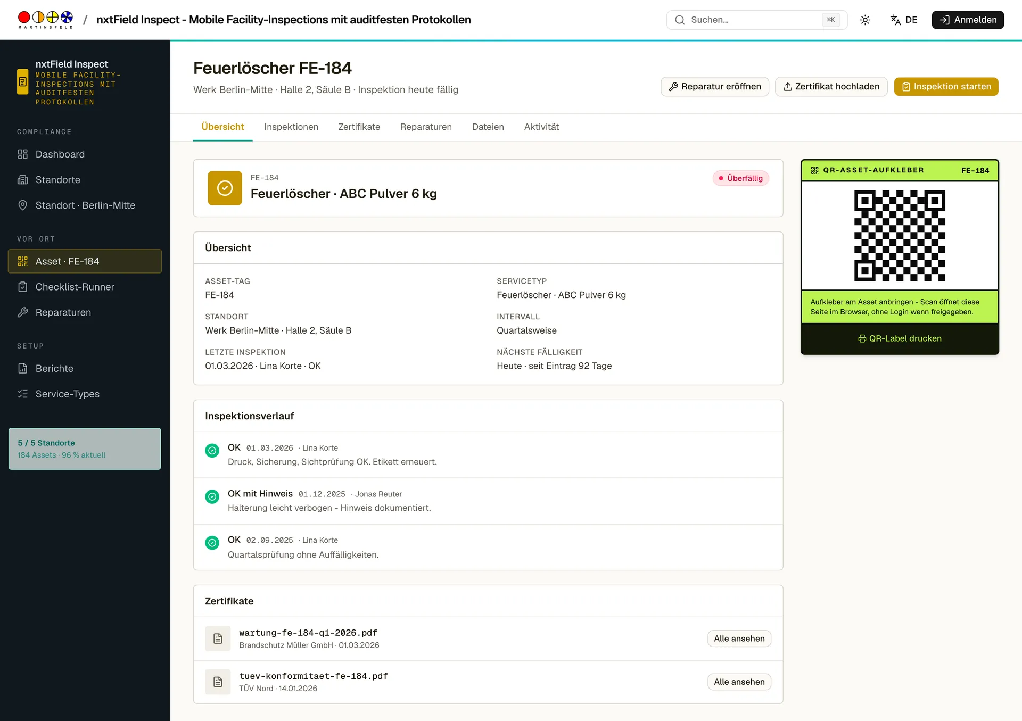The width and height of the screenshot is (1022, 721).
Task: Open Berichte in the sidebar
Action: (85, 368)
